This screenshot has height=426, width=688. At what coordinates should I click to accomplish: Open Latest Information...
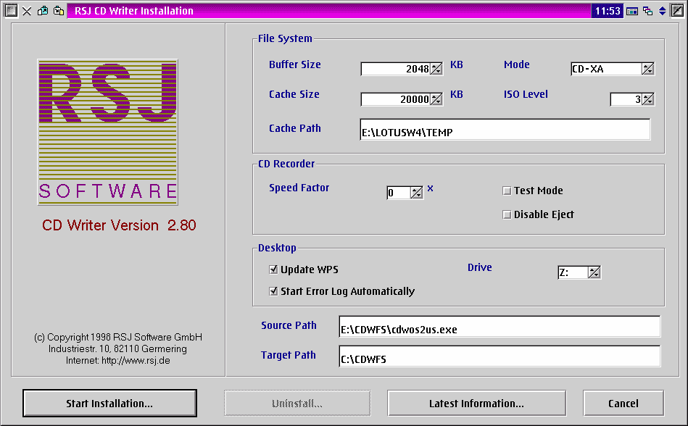pyautogui.click(x=476, y=404)
